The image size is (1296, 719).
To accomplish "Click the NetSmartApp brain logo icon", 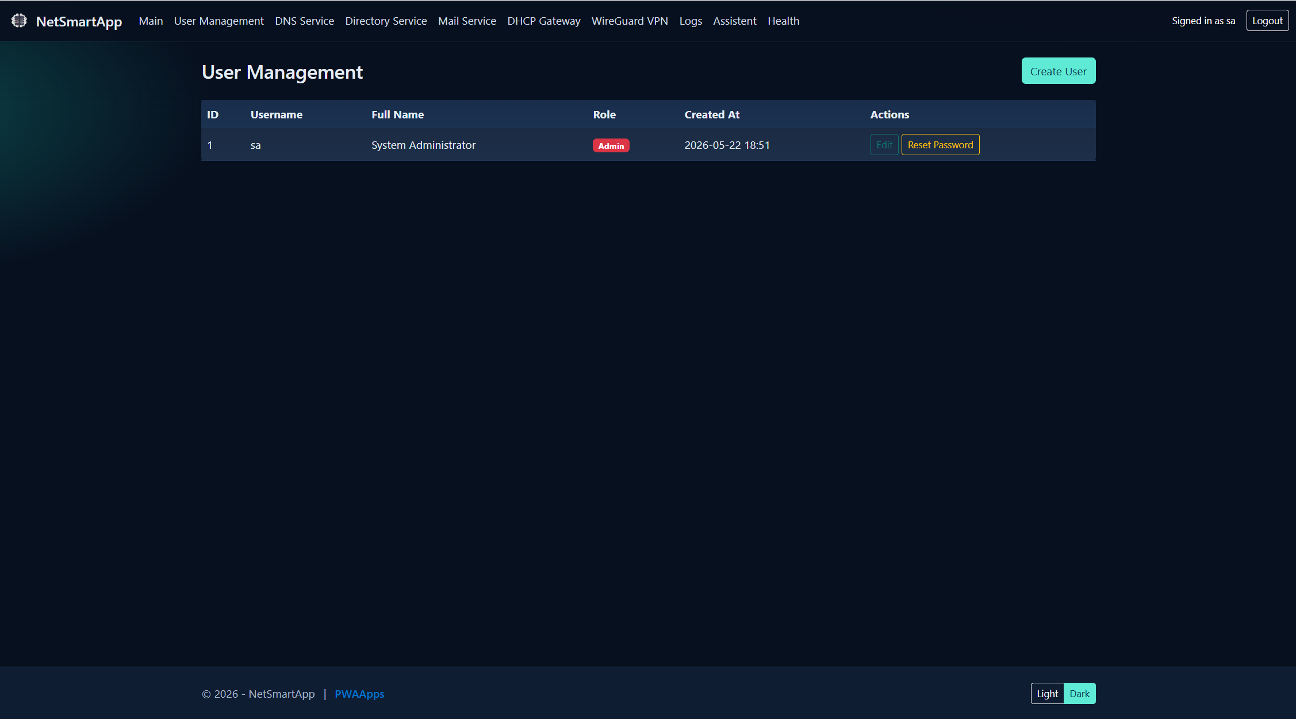I will [x=19, y=21].
